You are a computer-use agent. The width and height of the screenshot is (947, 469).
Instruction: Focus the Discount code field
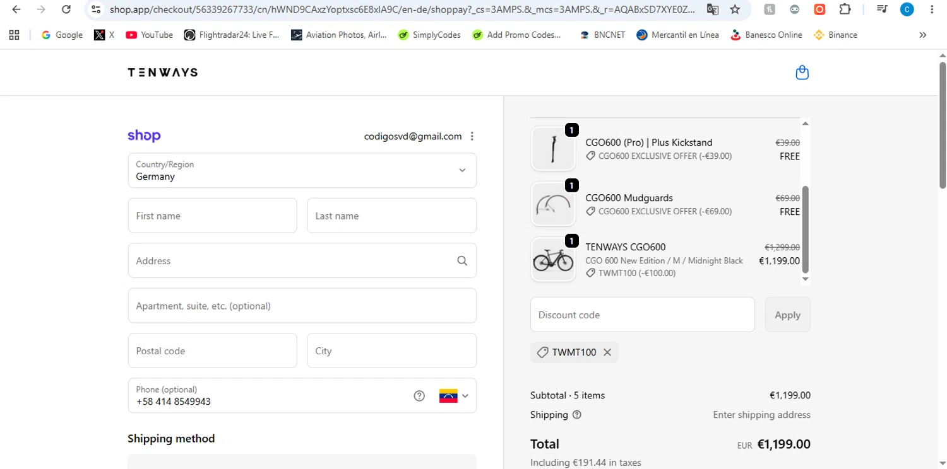[x=643, y=315]
